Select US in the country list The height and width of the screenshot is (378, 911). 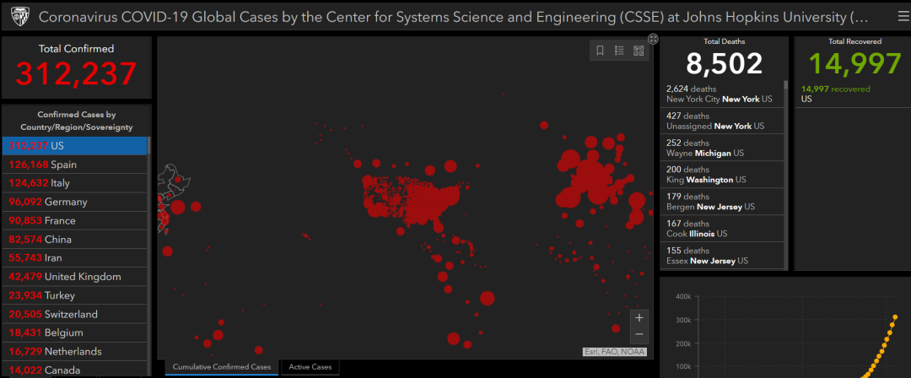click(75, 145)
